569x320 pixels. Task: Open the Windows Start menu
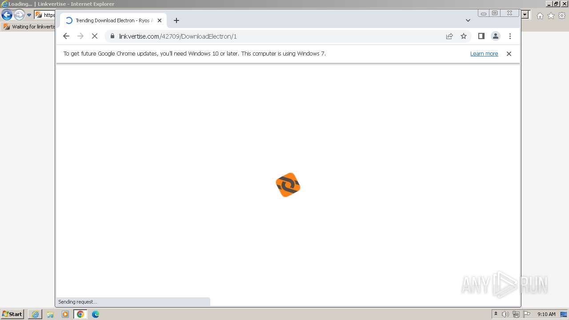tap(12, 314)
